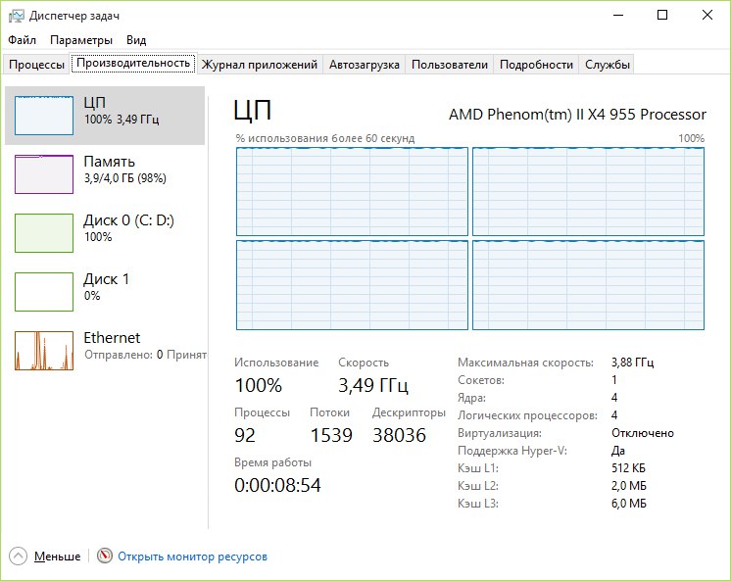The image size is (731, 581).
Task: Select the CPU (ЦП) mini graph thumbnail
Action: (x=44, y=115)
